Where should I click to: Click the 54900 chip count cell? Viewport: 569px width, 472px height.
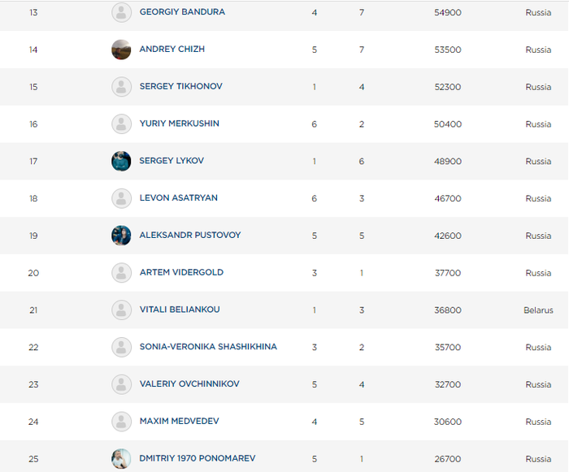[448, 13]
